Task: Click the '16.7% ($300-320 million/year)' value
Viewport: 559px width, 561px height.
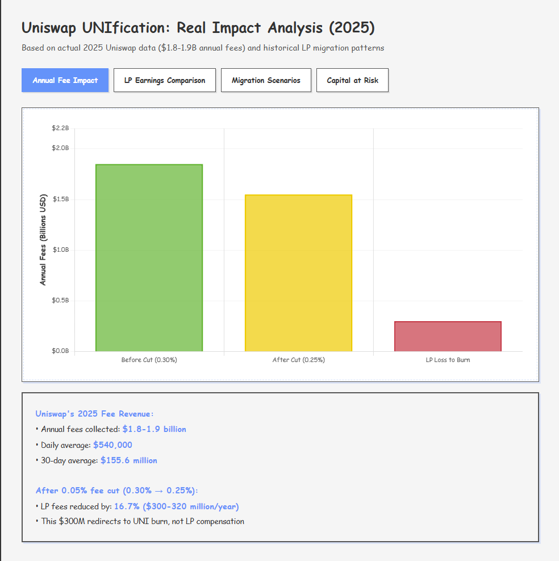Action: (x=176, y=506)
